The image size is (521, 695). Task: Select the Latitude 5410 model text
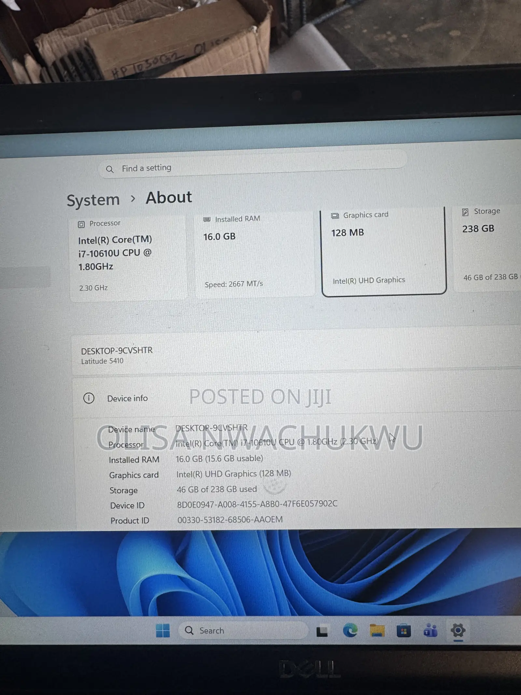point(102,361)
